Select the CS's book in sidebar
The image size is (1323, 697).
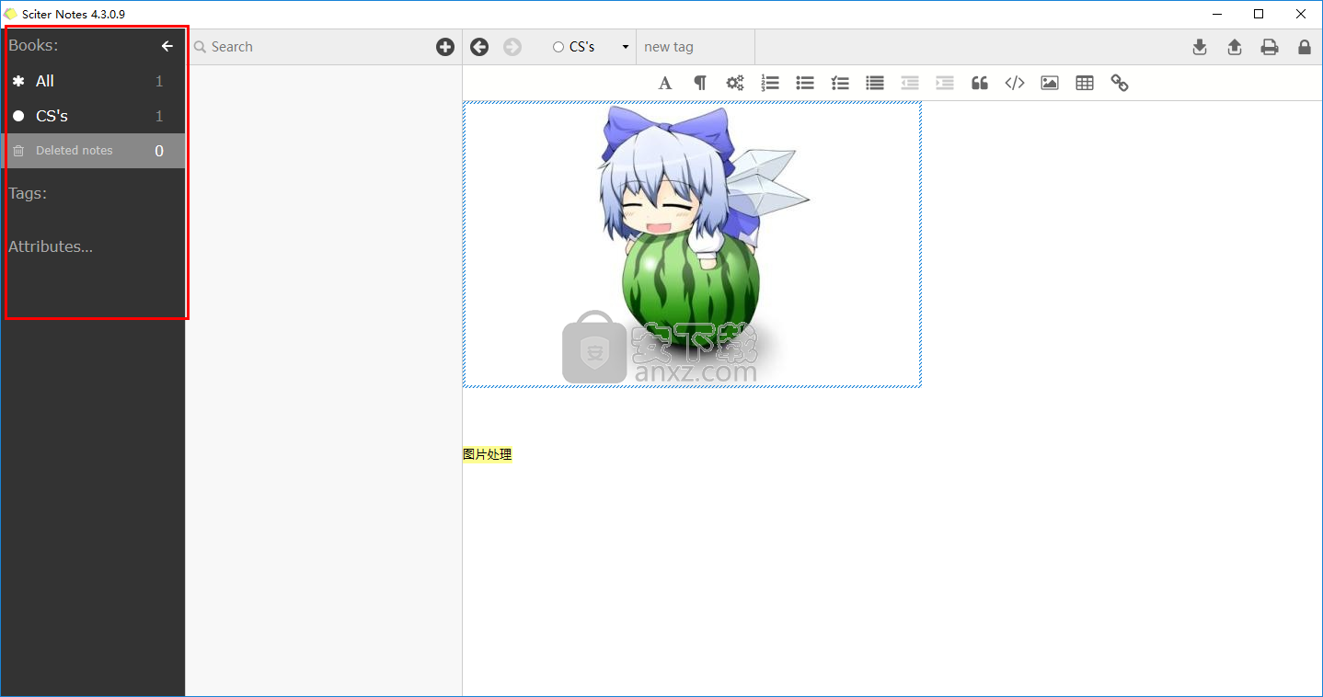pyautogui.click(x=93, y=116)
